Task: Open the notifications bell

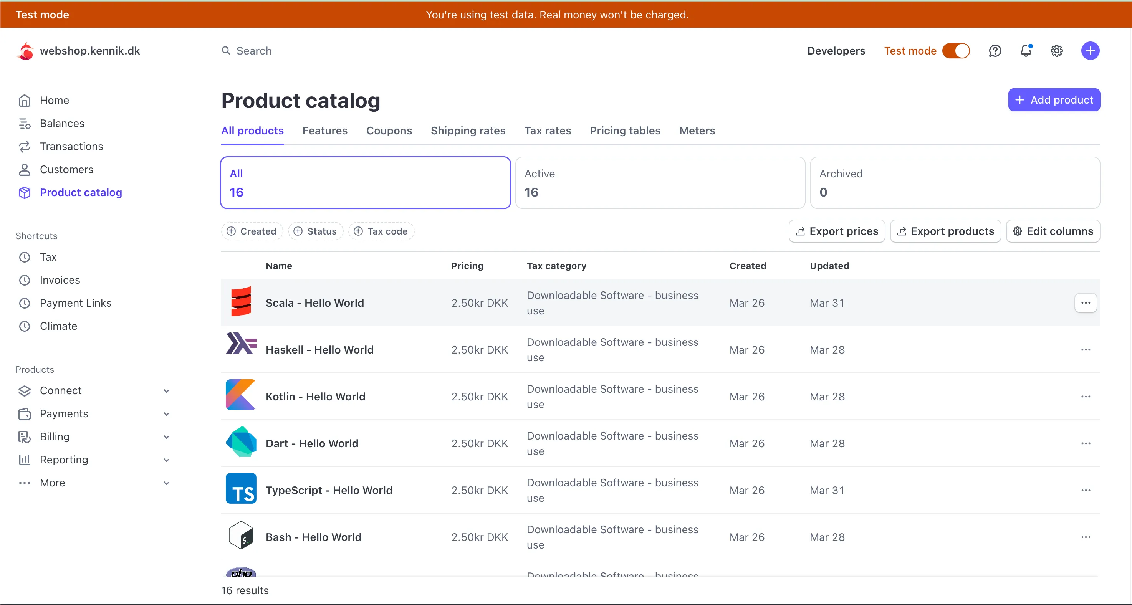Action: pyautogui.click(x=1026, y=51)
